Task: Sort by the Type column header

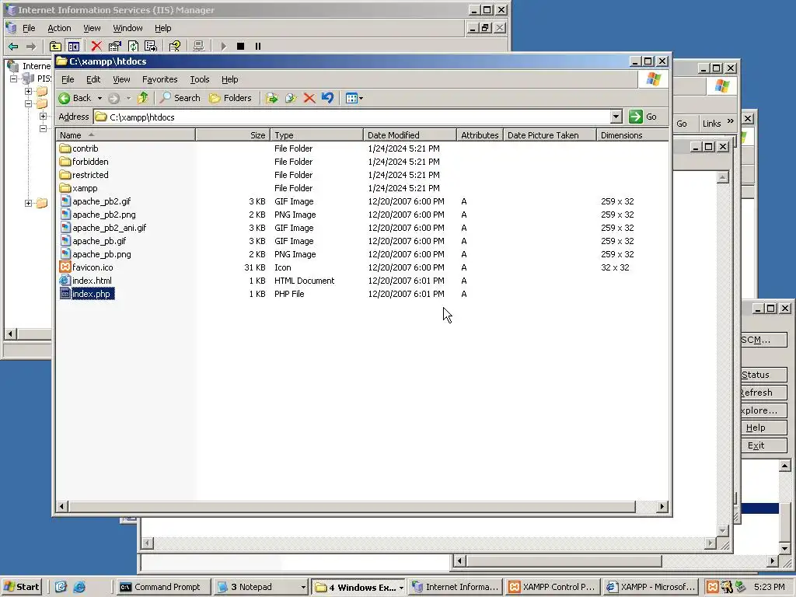Action: tap(316, 135)
